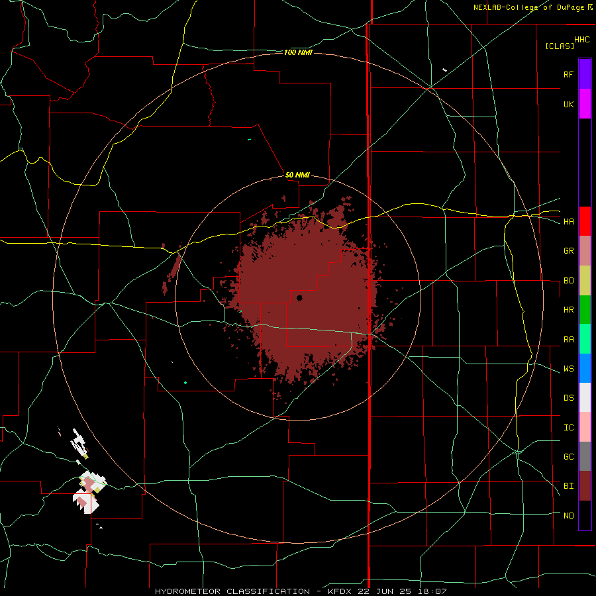Click the HA legend label text
The image size is (596, 596).
click(x=568, y=221)
